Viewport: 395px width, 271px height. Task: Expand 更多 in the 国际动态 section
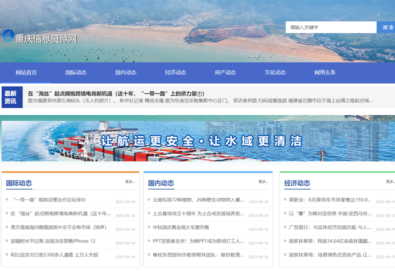pos(130,182)
